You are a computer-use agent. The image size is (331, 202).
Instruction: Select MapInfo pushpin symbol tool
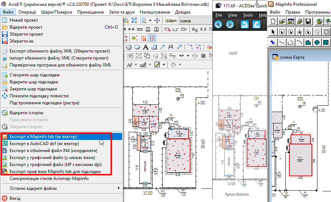273,43
